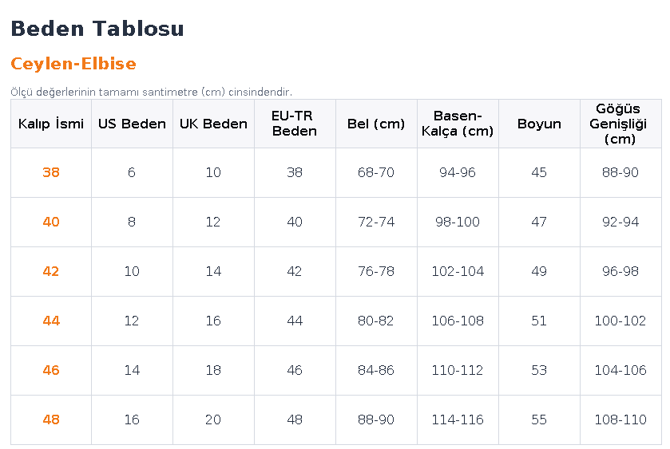Screen dimensions: 670x449
Task: Select the orange size 48 label
Action: point(51,420)
